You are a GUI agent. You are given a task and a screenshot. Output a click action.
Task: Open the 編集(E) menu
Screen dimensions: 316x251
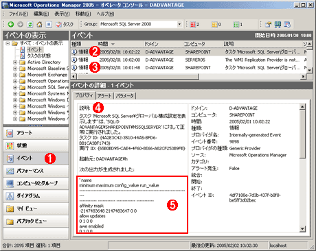pos(41,14)
